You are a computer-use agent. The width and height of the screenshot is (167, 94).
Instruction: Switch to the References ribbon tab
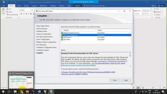pos(43,6)
